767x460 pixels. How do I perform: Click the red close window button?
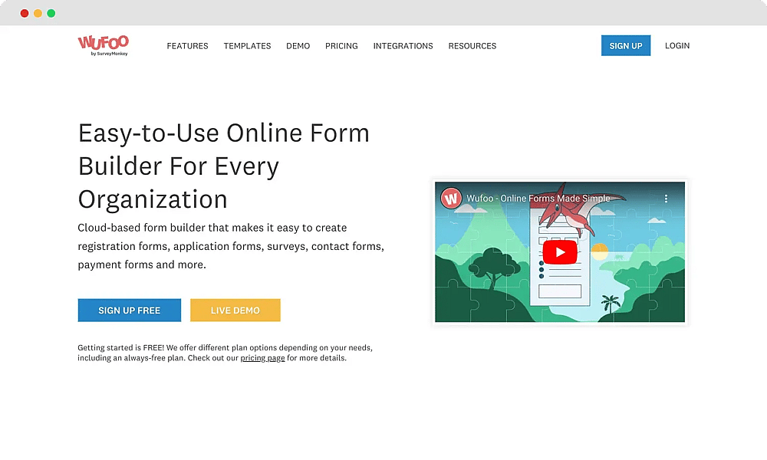pos(25,13)
